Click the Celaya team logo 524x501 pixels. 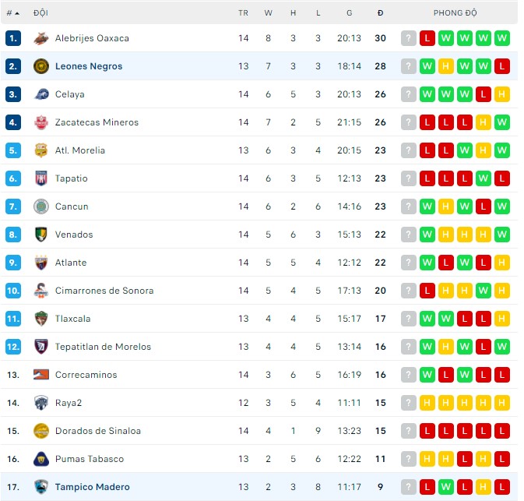(x=41, y=94)
